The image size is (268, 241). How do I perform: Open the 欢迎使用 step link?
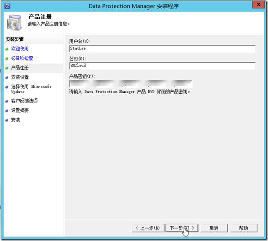coord(20,48)
